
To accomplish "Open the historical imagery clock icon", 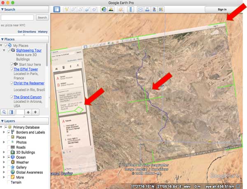I will point(104,9).
